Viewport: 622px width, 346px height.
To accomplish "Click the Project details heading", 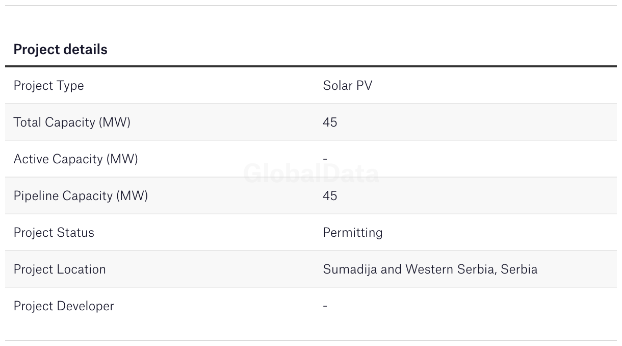I will pyautogui.click(x=60, y=50).
